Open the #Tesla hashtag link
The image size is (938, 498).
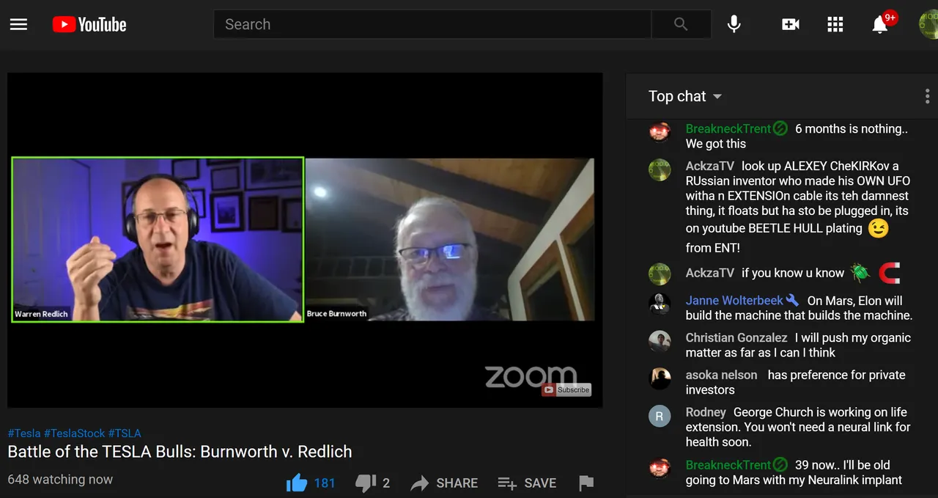[x=24, y=433]
